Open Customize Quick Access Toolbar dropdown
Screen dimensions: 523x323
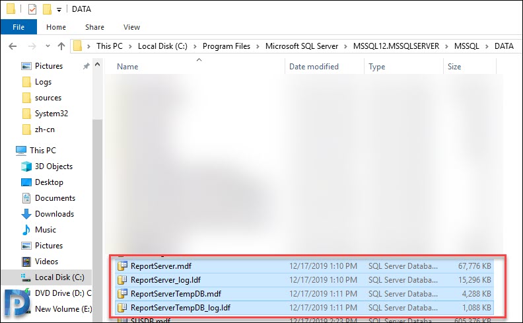click(x=59, y=10)
